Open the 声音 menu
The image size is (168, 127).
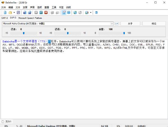pos(32,7)
